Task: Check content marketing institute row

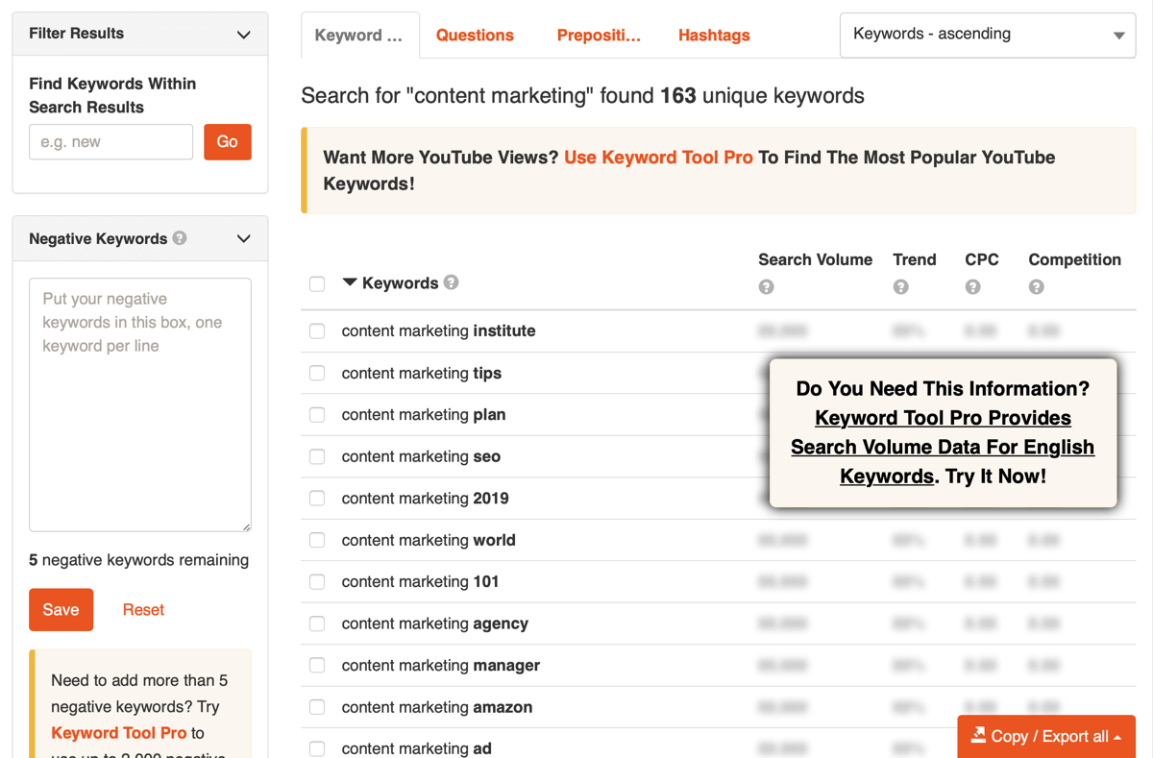Action: (317, 331)
